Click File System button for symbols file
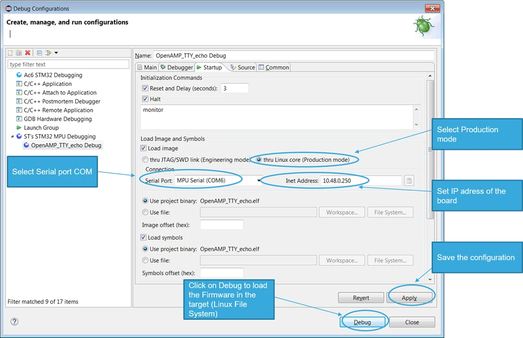This screenshot has height=338, width=523. click(x=390, y=260)
